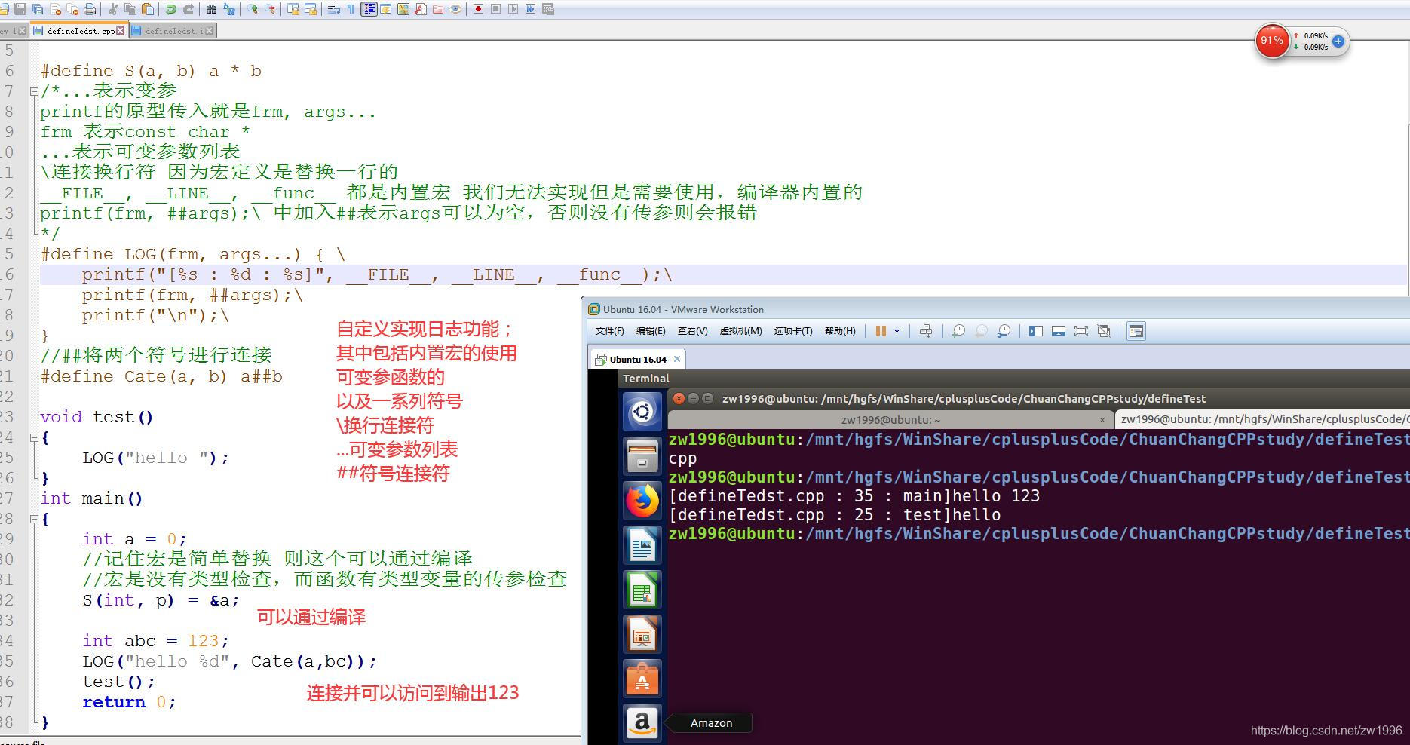Enable synchronized horizontal scrolling
Viewport: 1410px width, 745px height.
[x=310, y=9]
